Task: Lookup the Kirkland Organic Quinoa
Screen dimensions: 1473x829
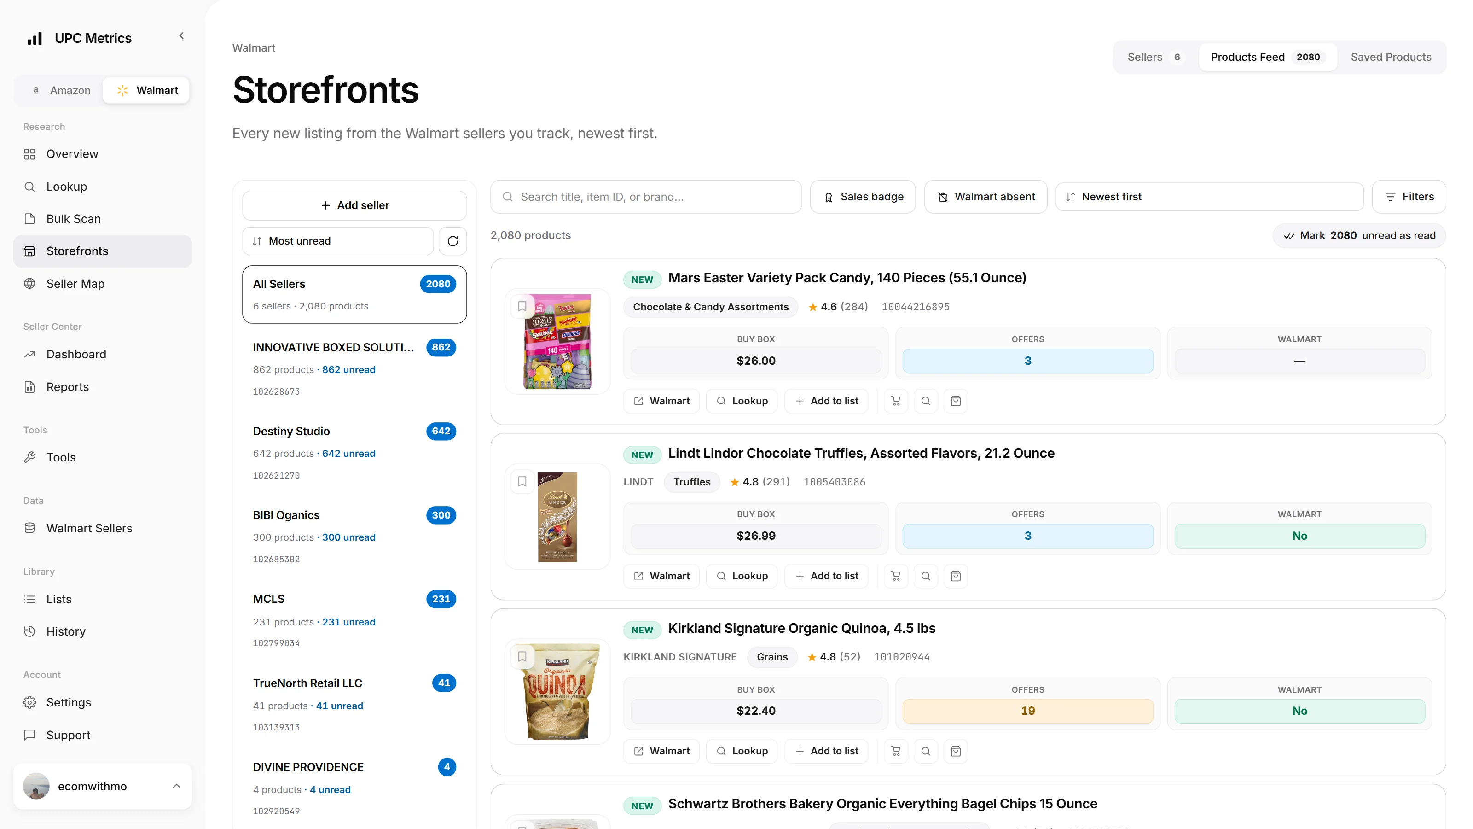Action: pyautogui.click(x=742, y=751)
